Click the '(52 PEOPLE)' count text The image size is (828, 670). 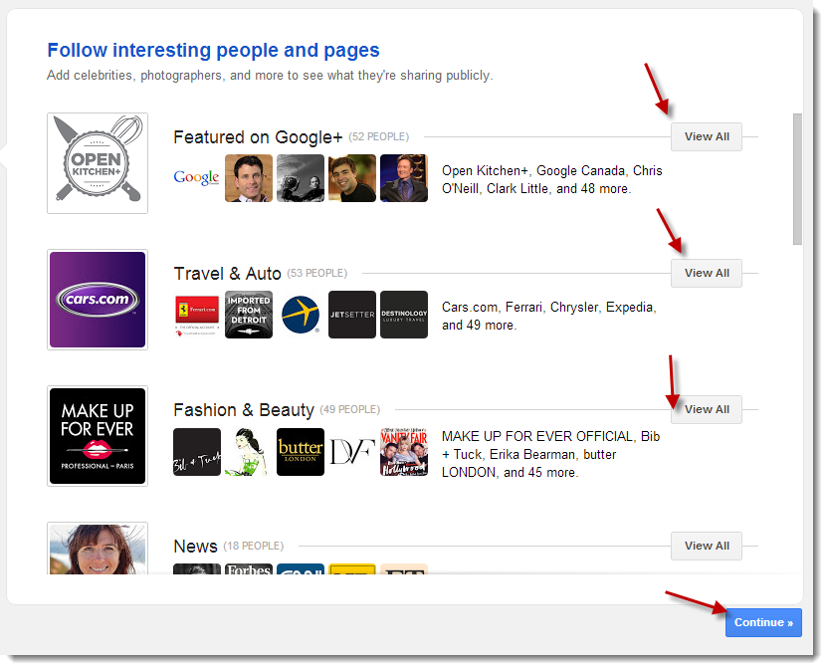378,136
